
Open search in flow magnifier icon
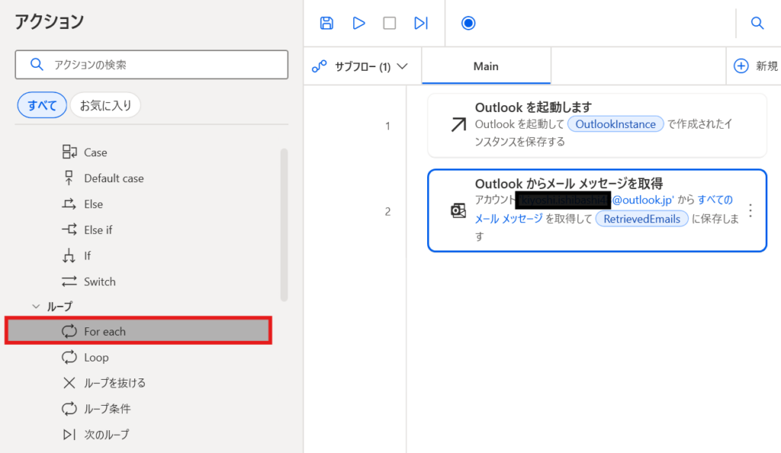click(757, 24)
